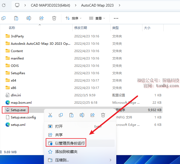180x164 pixels.
Task: Click the map.bom.xml Edge icon
Action: tap(8, 102)
